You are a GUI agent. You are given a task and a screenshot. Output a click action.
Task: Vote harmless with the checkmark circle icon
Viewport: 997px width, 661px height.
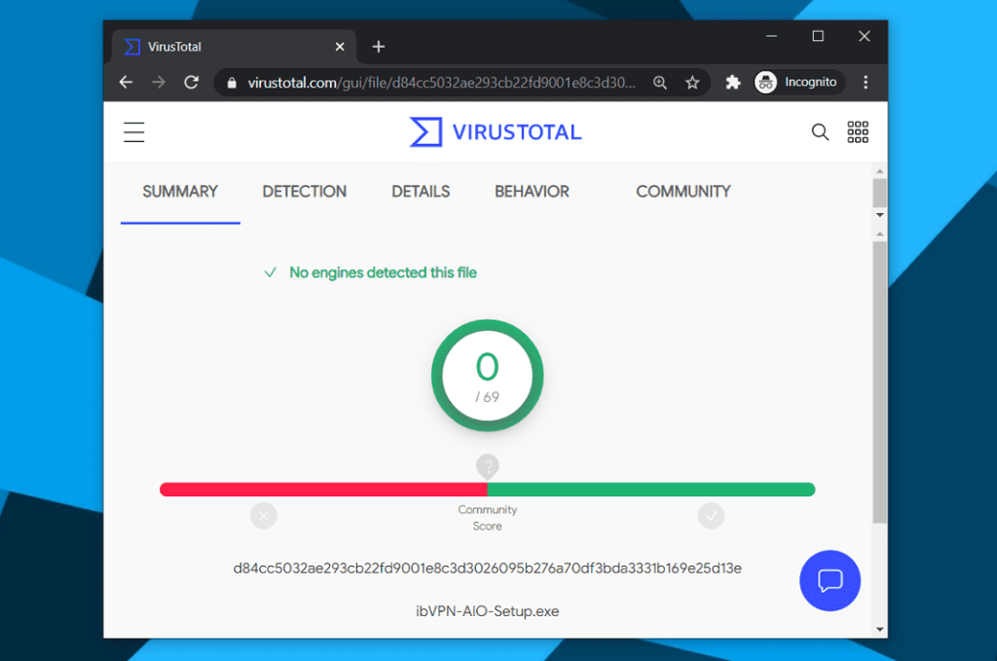coord(711,515)
